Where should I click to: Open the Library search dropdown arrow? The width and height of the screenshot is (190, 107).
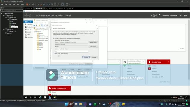pos(22,10)
